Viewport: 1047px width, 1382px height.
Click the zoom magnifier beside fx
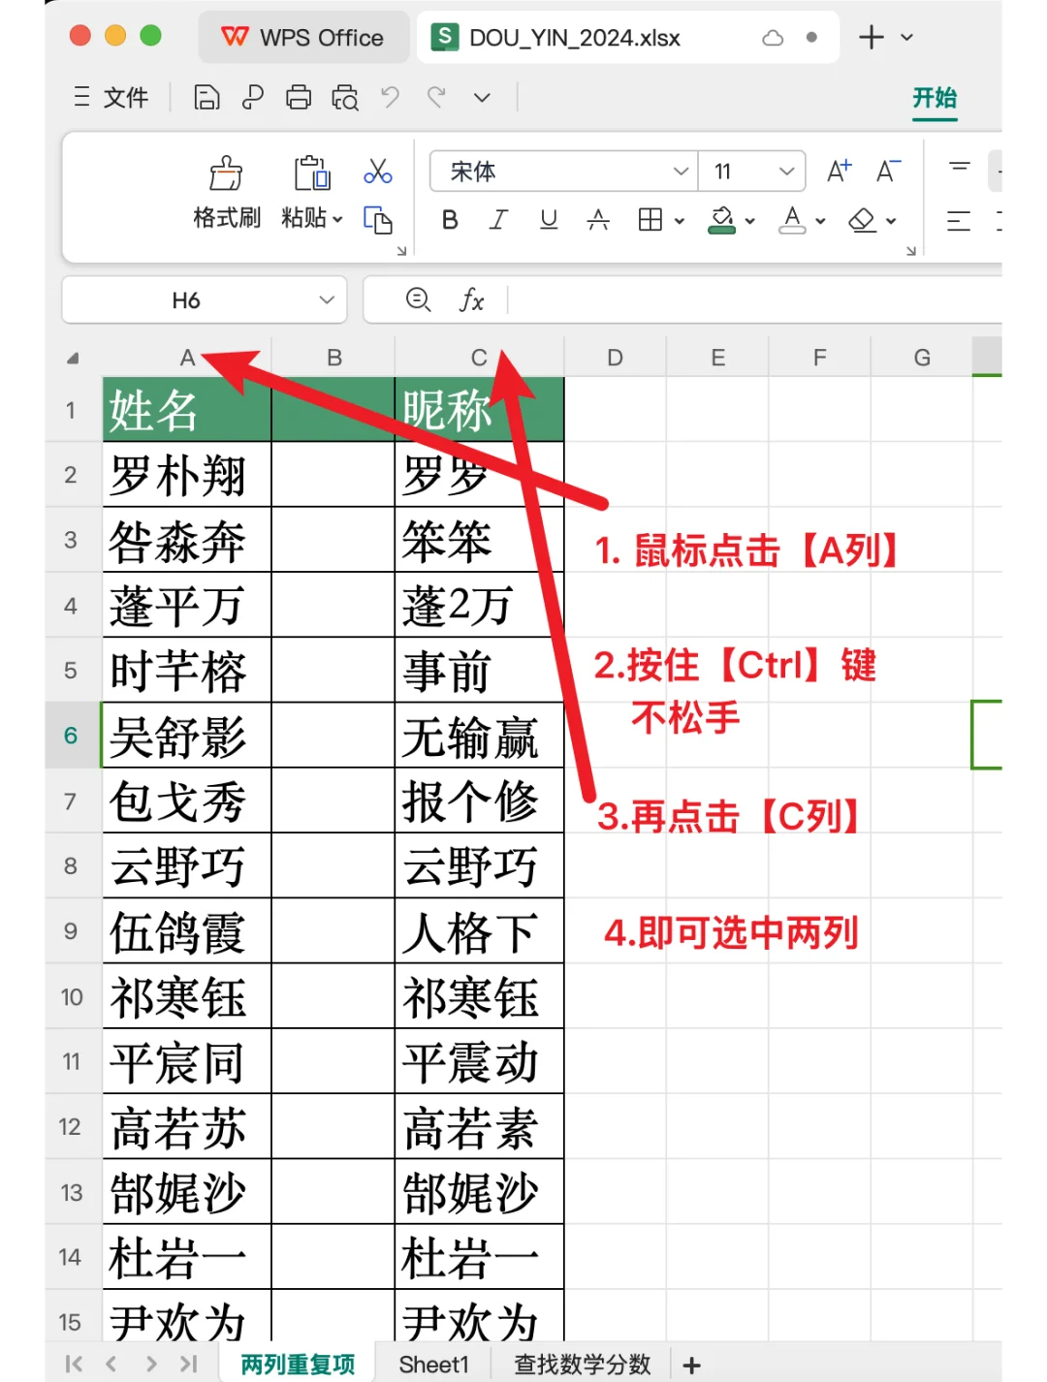coord(418,299)
